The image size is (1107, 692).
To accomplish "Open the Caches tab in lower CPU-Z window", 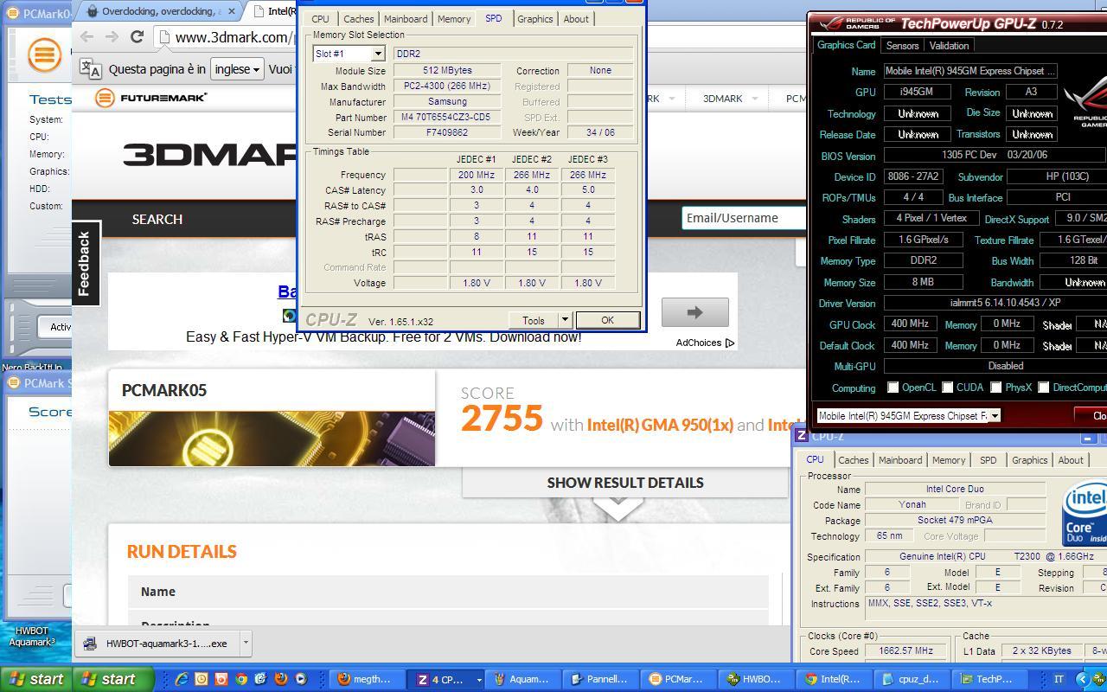I will coord(853,460).
